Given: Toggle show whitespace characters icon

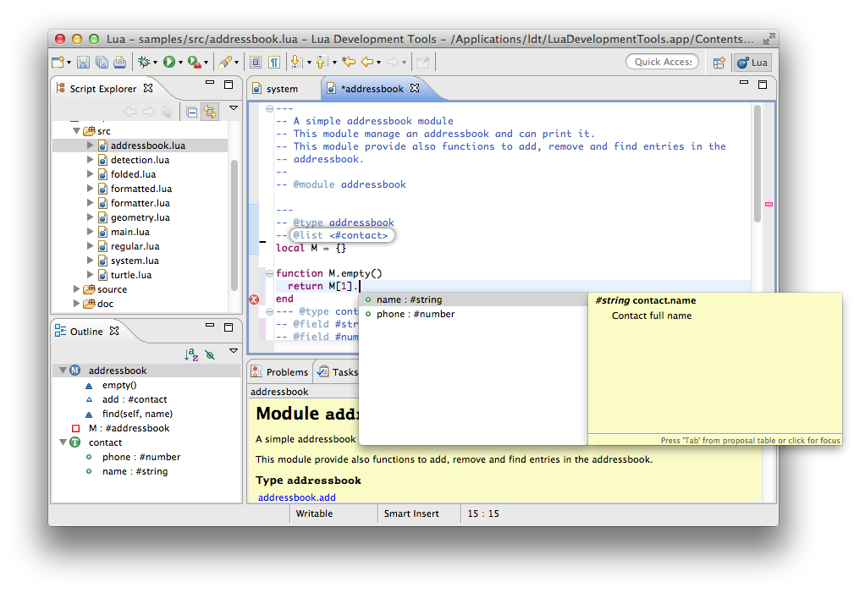Looking at the screenshot, I should tap(274, 62).
